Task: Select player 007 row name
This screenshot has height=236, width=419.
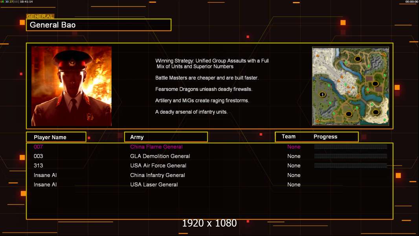Action: click(38, 147)
